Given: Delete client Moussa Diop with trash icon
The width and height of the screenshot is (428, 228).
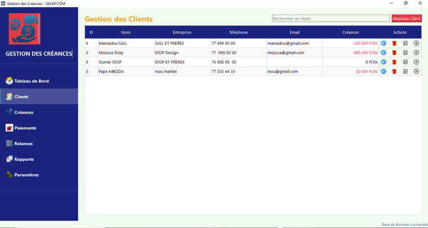Looking at the screenshot, I should coord(394,53).
